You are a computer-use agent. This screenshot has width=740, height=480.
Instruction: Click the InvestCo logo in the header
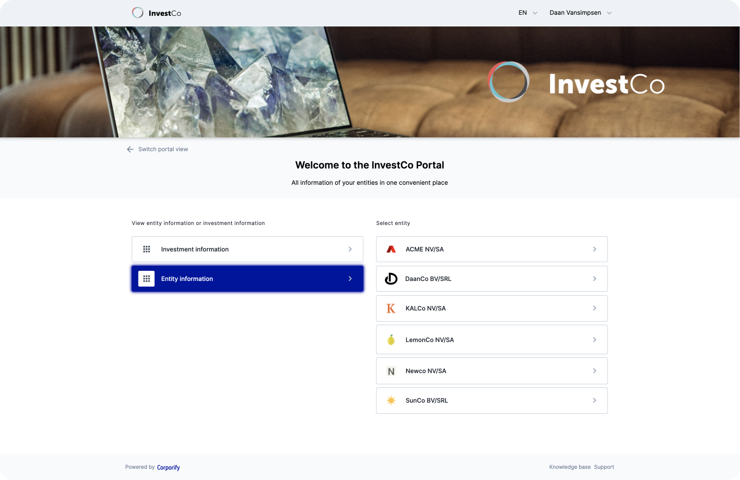(156, 13)
